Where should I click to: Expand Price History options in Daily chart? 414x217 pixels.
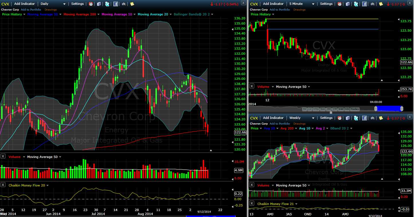[x=24, y=14]
